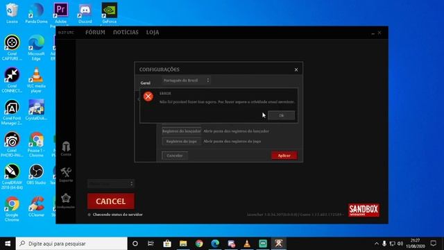Screen dimensions: 444x250
Task: Open CCleaner desktop shortcut
Action: (36, 207)
